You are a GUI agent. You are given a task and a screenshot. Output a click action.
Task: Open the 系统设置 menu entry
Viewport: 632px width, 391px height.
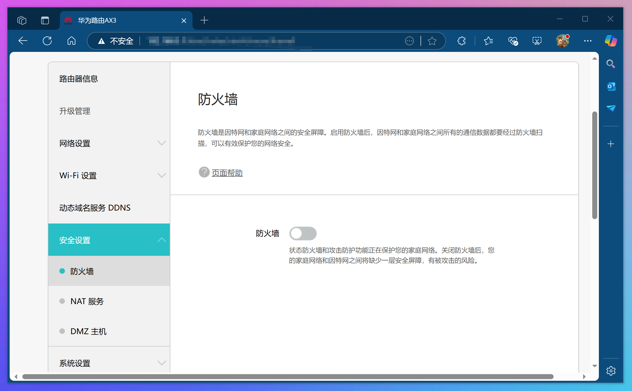pos(75,363)
